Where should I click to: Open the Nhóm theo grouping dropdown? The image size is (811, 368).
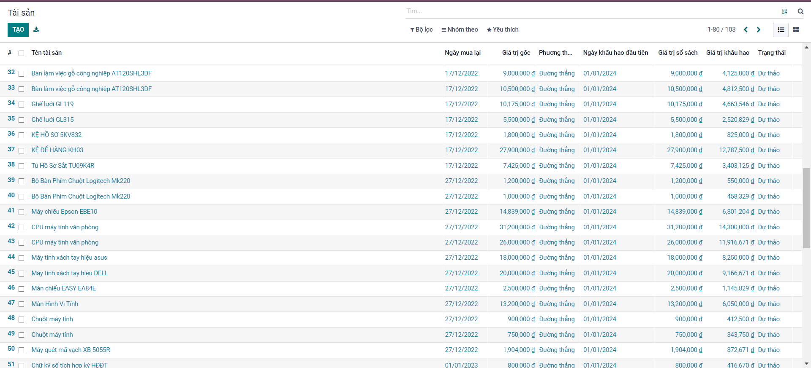460,30
